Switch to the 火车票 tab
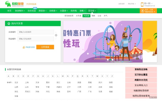The height and width of the screenshot is (101, 162). point(78,16)
